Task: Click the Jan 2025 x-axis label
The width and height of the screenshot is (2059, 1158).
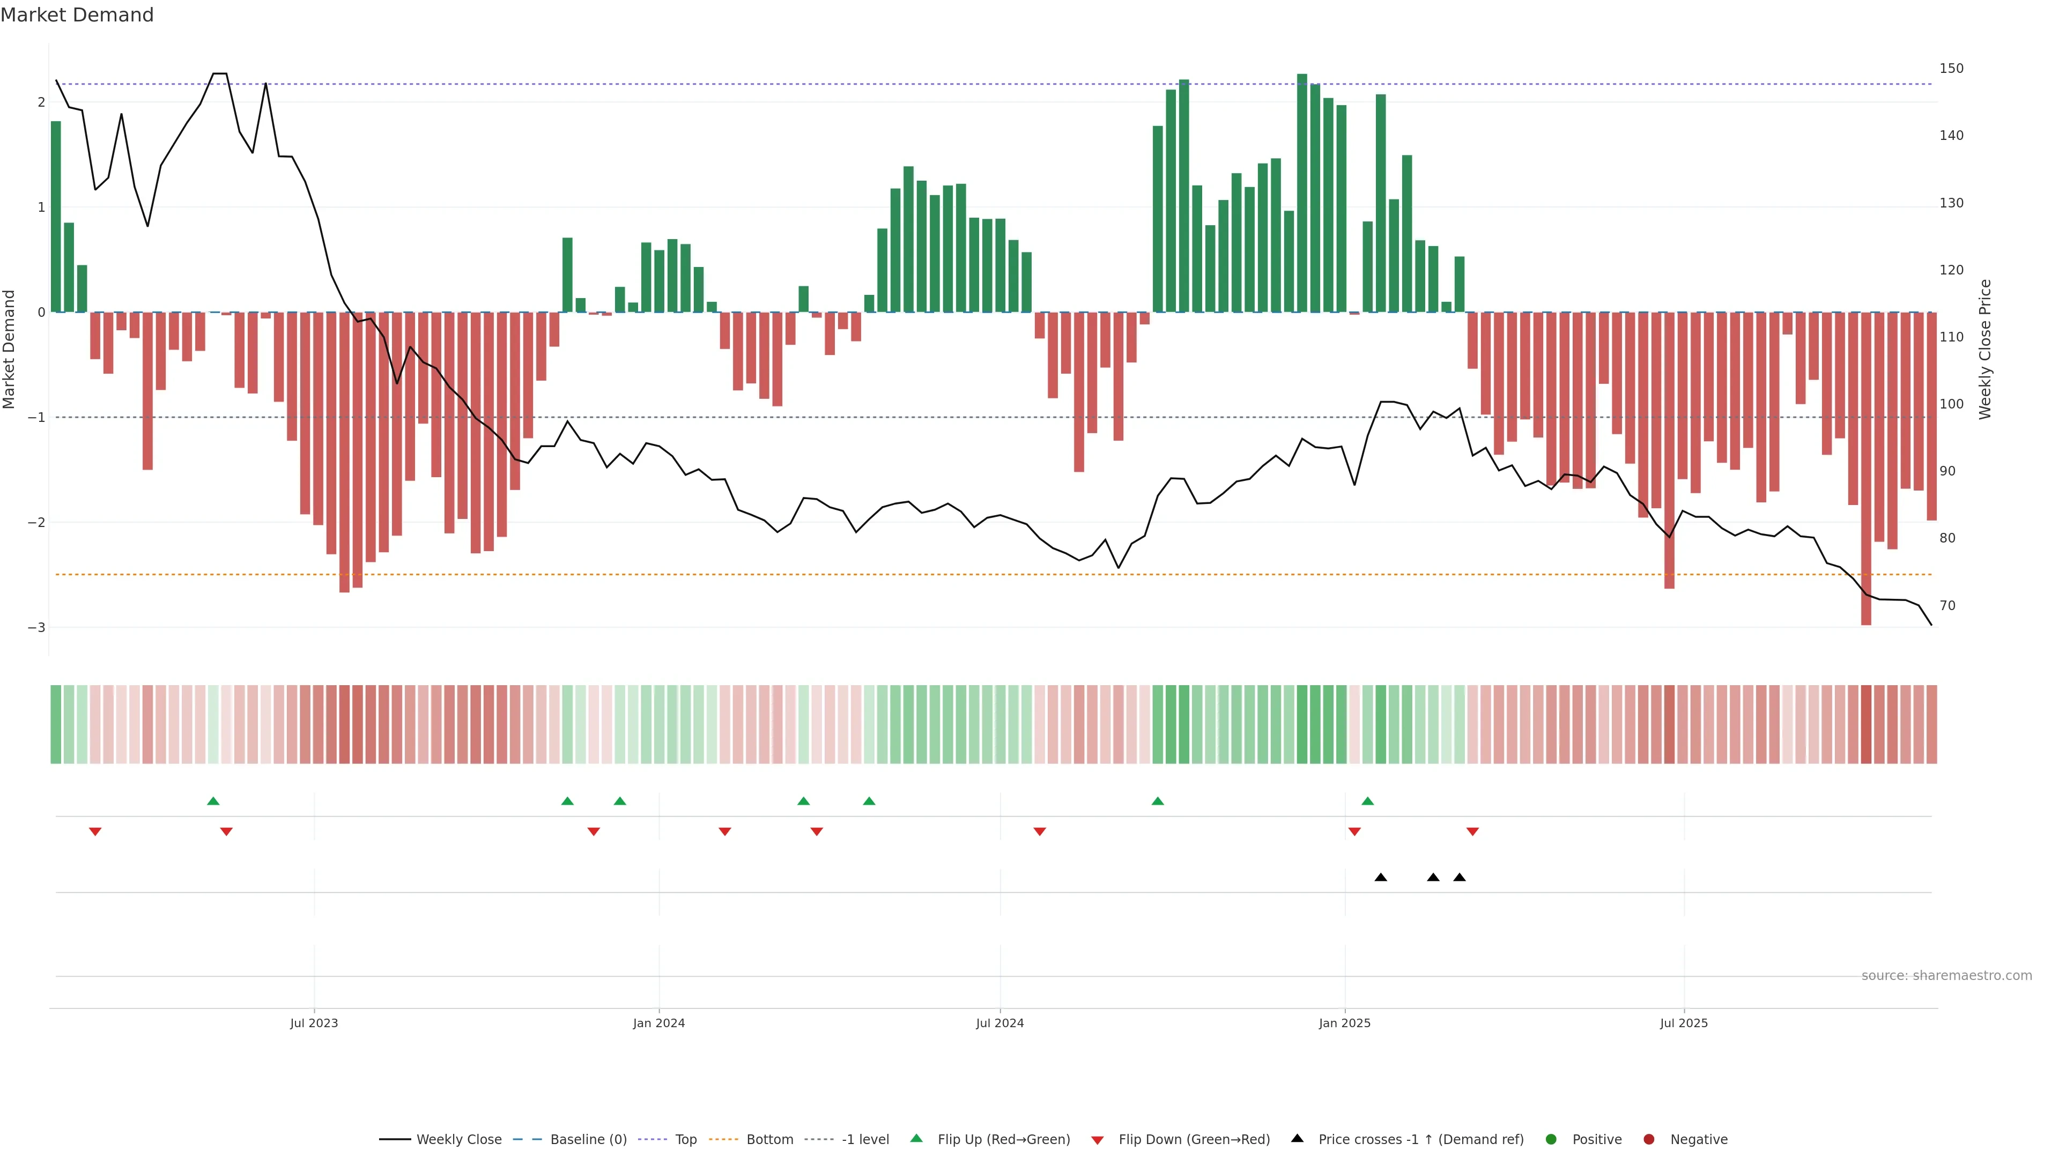Action: pyautogui.click(x=1344, y=1023)
